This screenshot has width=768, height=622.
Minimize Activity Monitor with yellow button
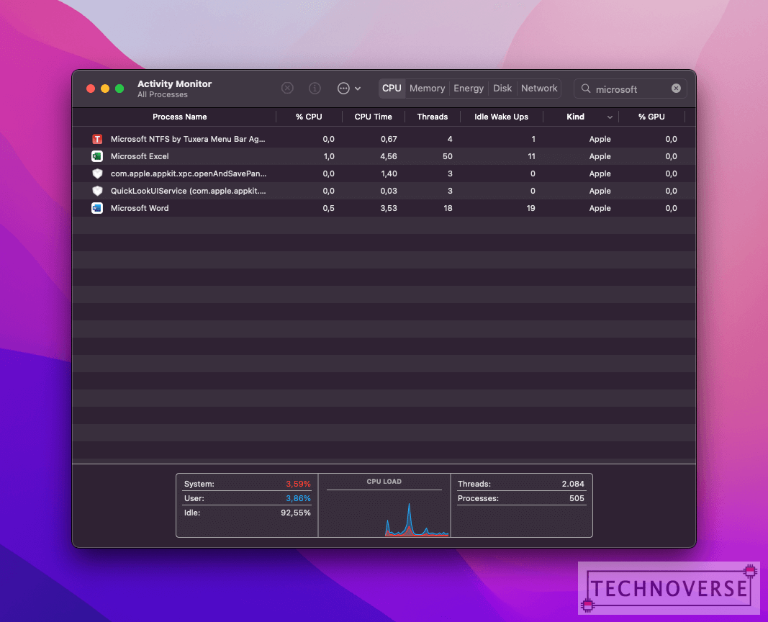click(x=105, y=89)
